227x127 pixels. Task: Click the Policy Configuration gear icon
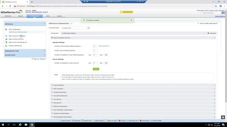(x=6, y=29)
